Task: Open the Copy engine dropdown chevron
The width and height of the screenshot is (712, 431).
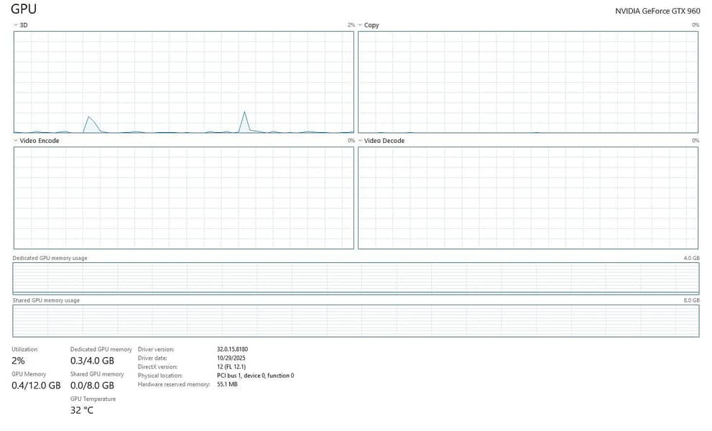Action: coord(360,25)
